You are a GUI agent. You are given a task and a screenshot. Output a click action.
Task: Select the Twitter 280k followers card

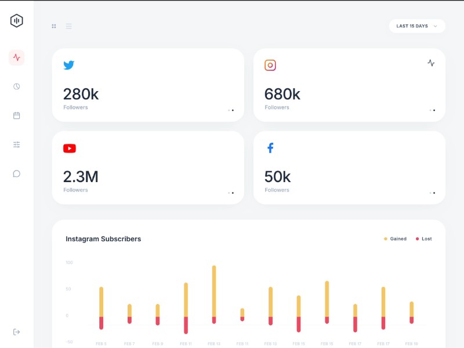coord(148,85)
